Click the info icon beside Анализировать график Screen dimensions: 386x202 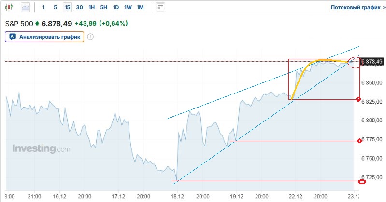click(90, 36)
